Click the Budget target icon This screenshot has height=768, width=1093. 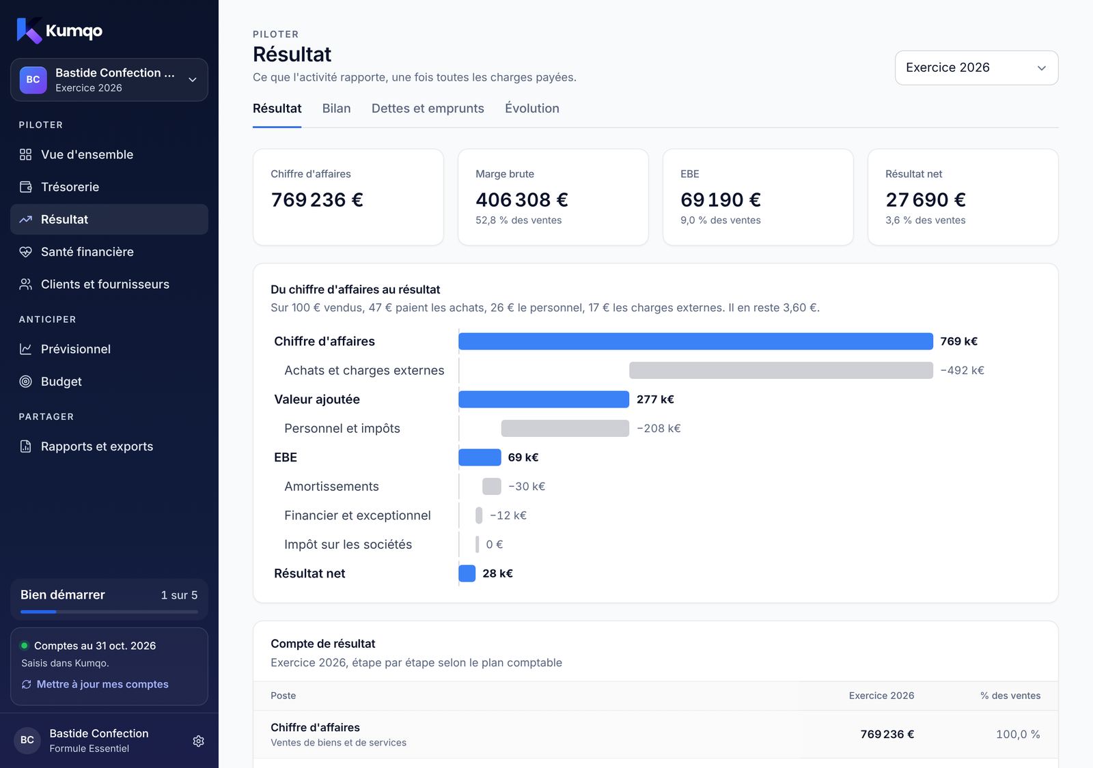coord(25,382)
